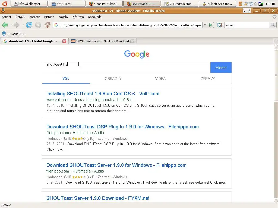
Task: Click the search magnifier icon in toolbar
Action: [x=273, y=25]
